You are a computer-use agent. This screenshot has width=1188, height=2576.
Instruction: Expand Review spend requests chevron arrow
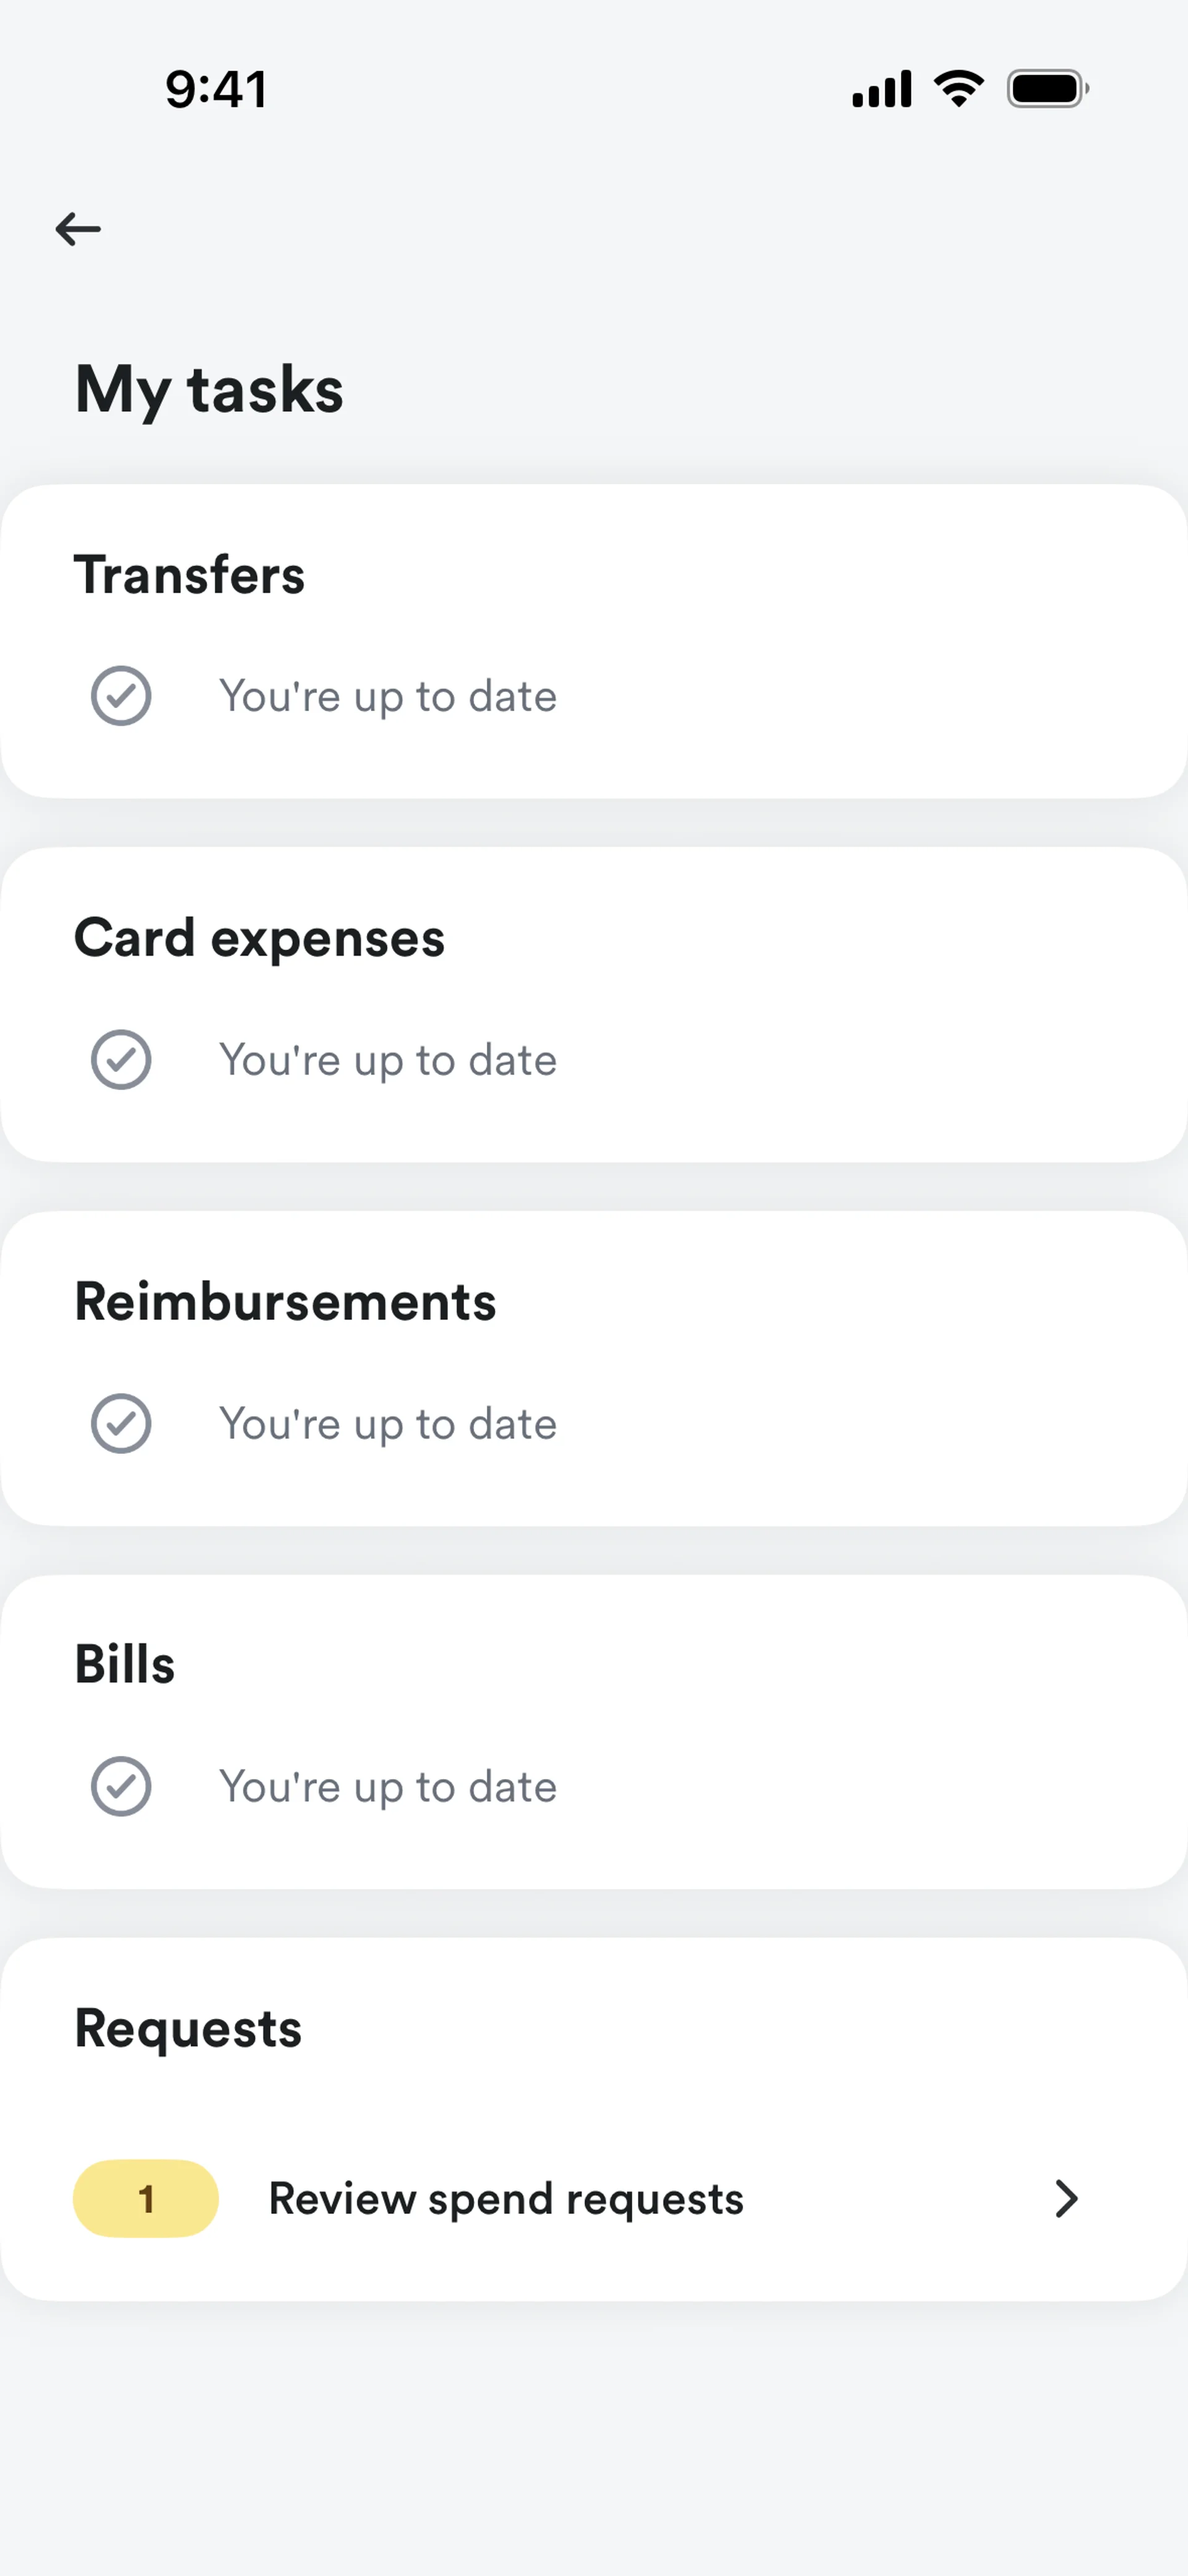[1066, 2199]
